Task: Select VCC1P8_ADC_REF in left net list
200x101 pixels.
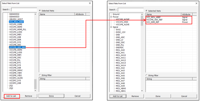Action: pyautogui.click(x=17, y=47)
